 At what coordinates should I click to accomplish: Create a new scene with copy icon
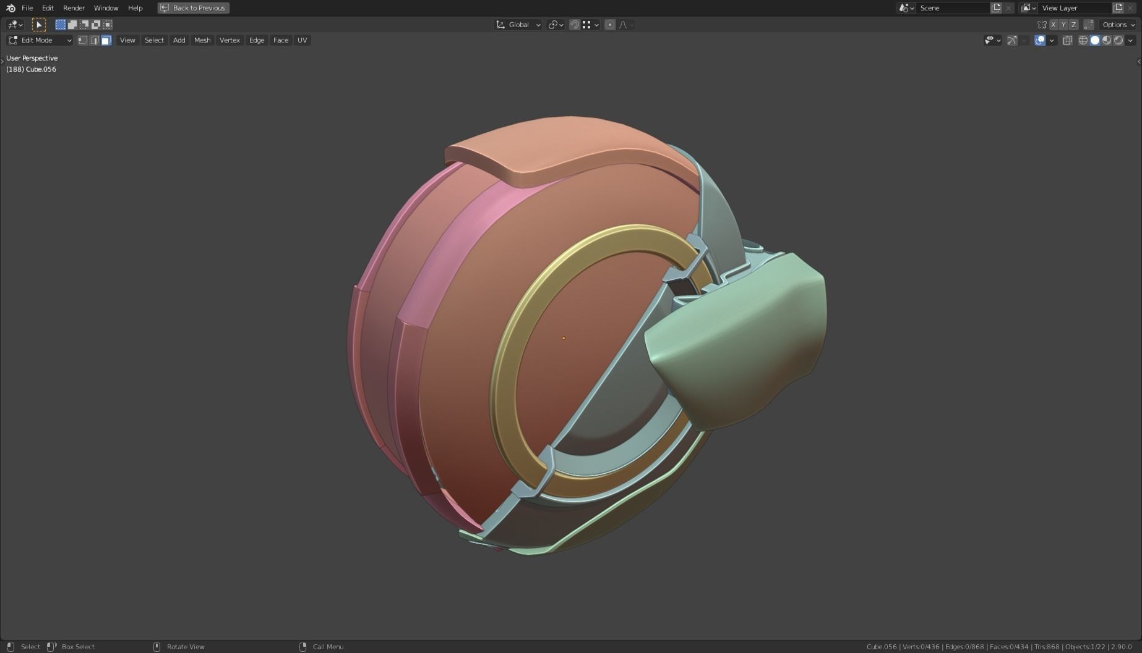(x=996, y=8)
